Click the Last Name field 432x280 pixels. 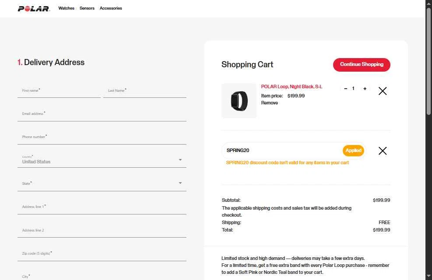(144, 91)
